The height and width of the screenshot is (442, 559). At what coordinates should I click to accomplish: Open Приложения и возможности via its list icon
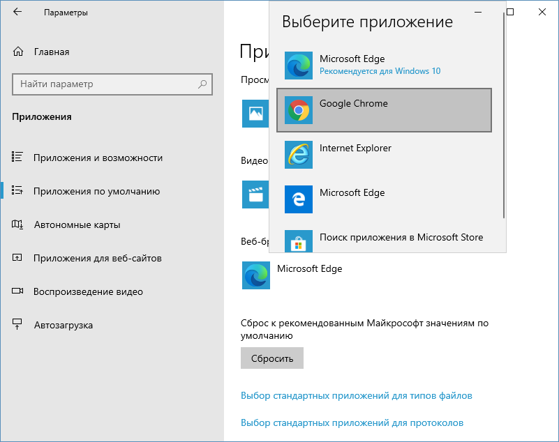[17, 157]
